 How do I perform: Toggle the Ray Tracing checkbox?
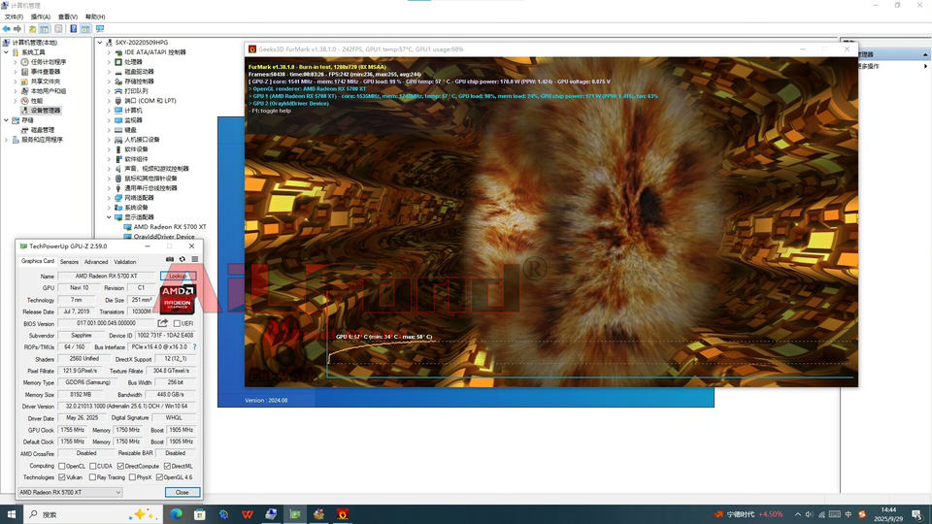(x=91, y=477)
